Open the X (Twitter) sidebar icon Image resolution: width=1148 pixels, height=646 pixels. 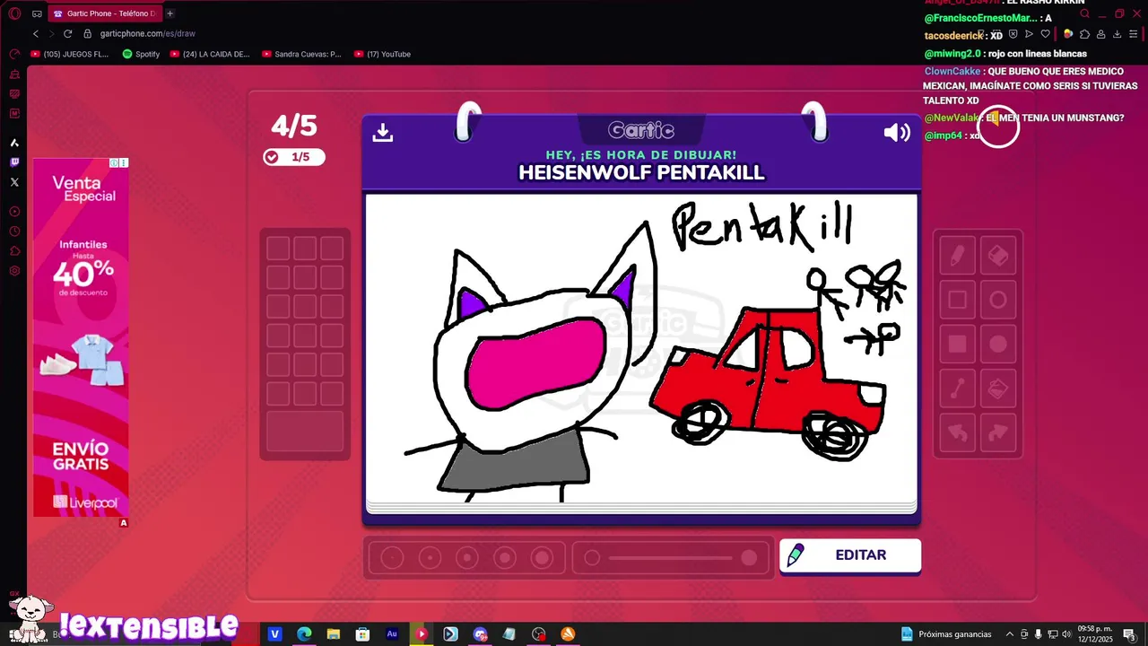(14, 182)
